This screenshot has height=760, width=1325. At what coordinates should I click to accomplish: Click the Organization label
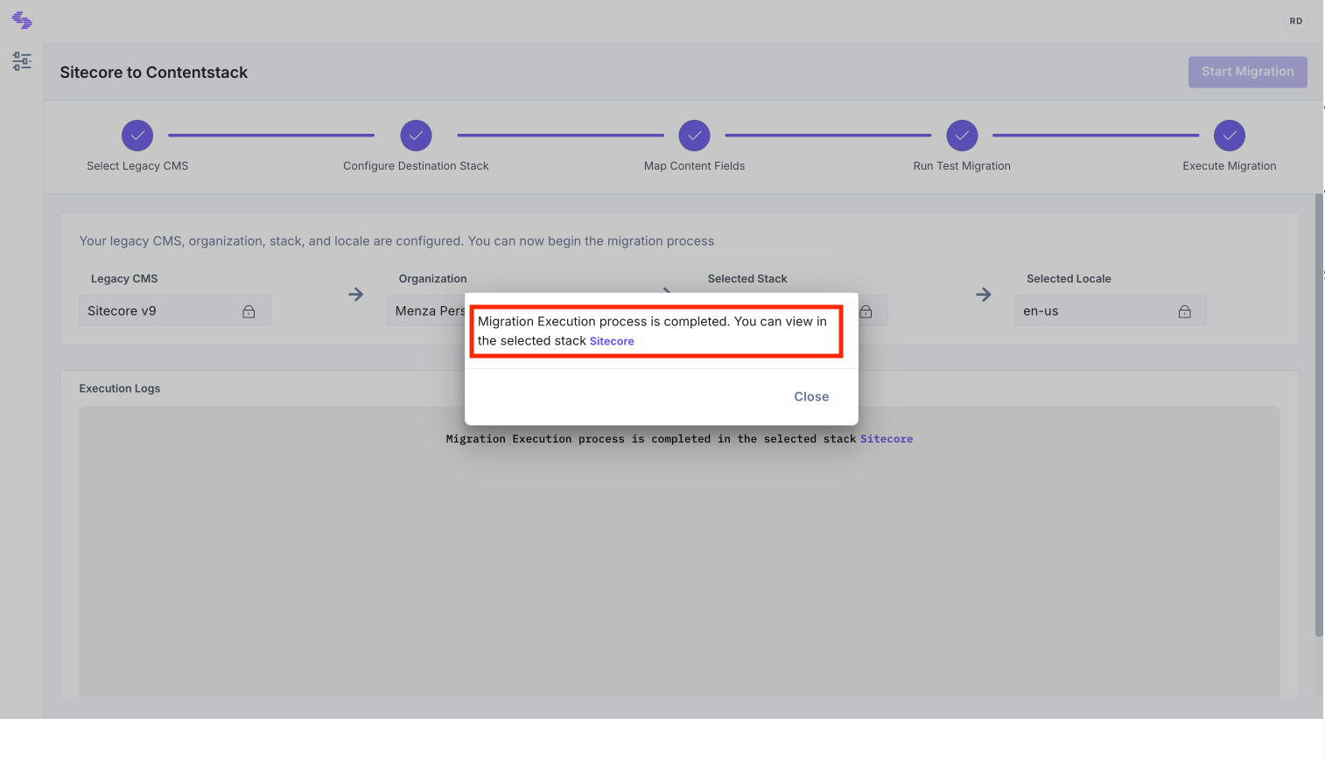(x=432, y=279)
